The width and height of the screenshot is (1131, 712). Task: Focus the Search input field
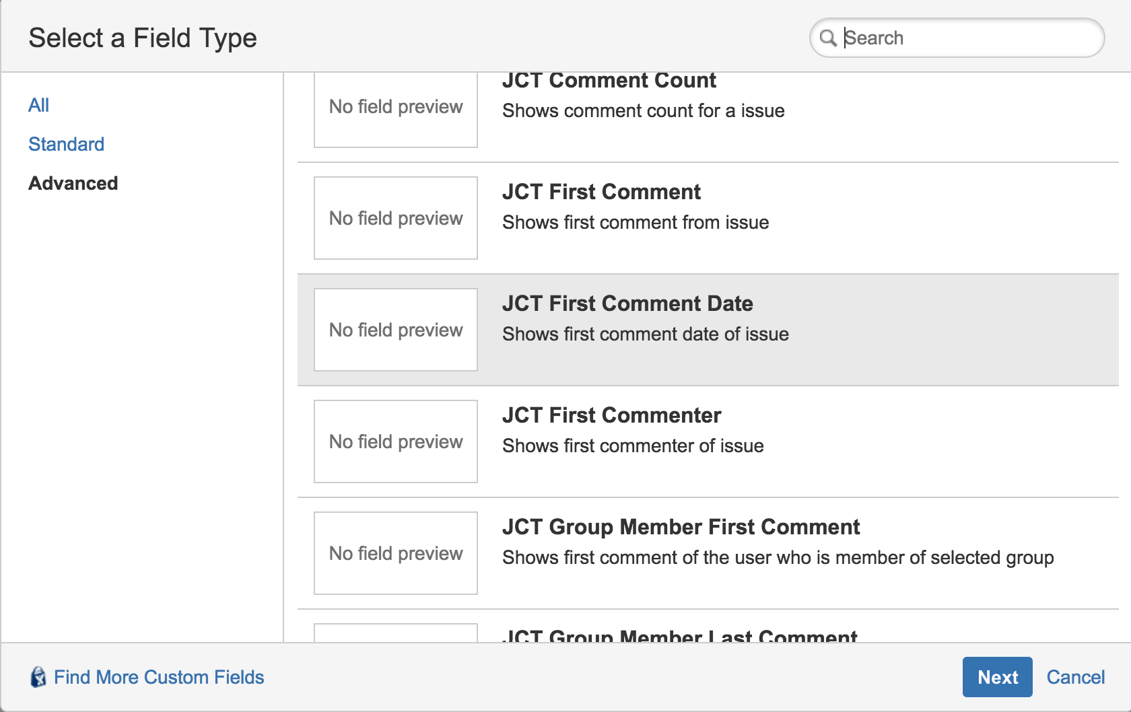pos(957,38)
